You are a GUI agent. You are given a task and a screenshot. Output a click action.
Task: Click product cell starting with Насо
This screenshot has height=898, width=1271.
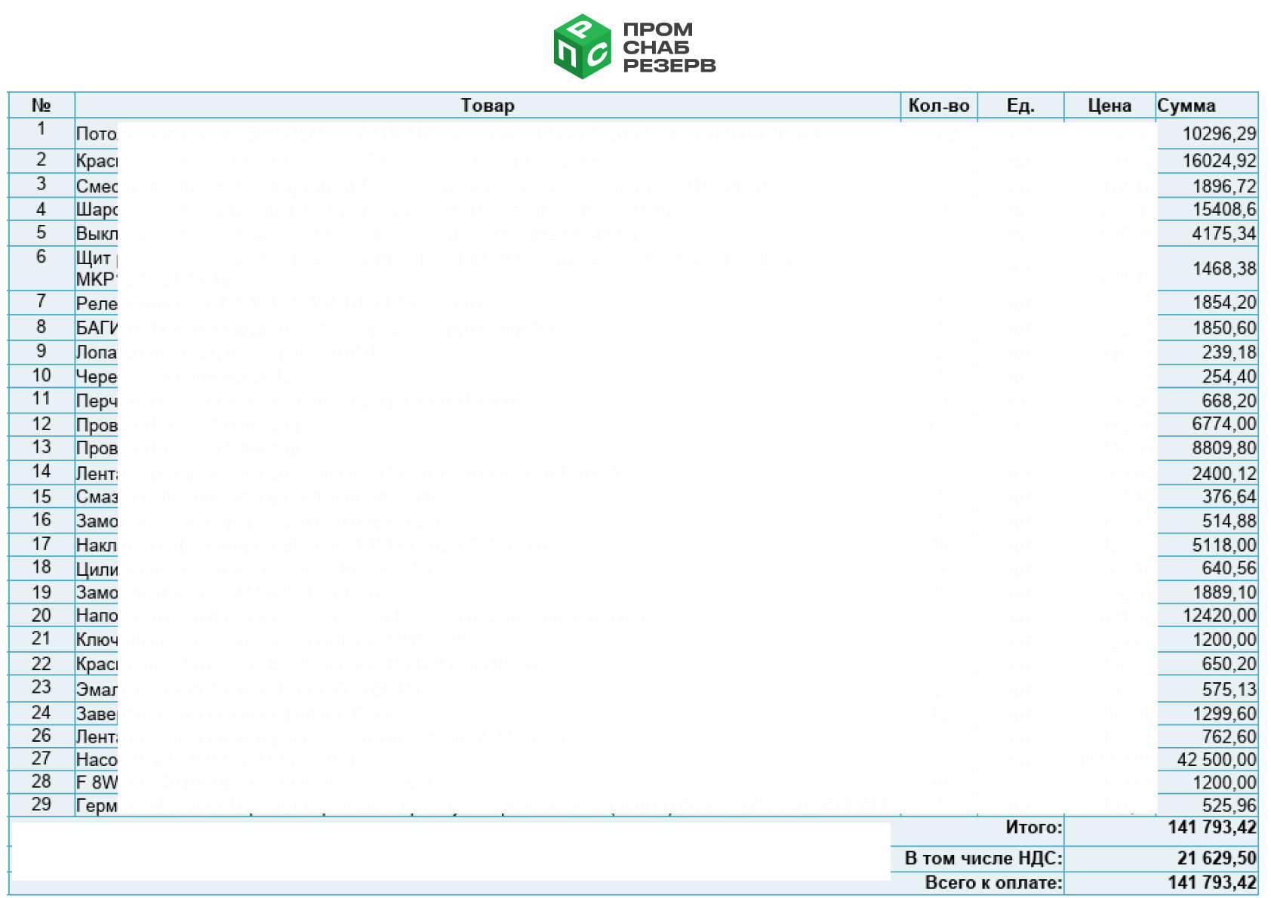[488, 760]
